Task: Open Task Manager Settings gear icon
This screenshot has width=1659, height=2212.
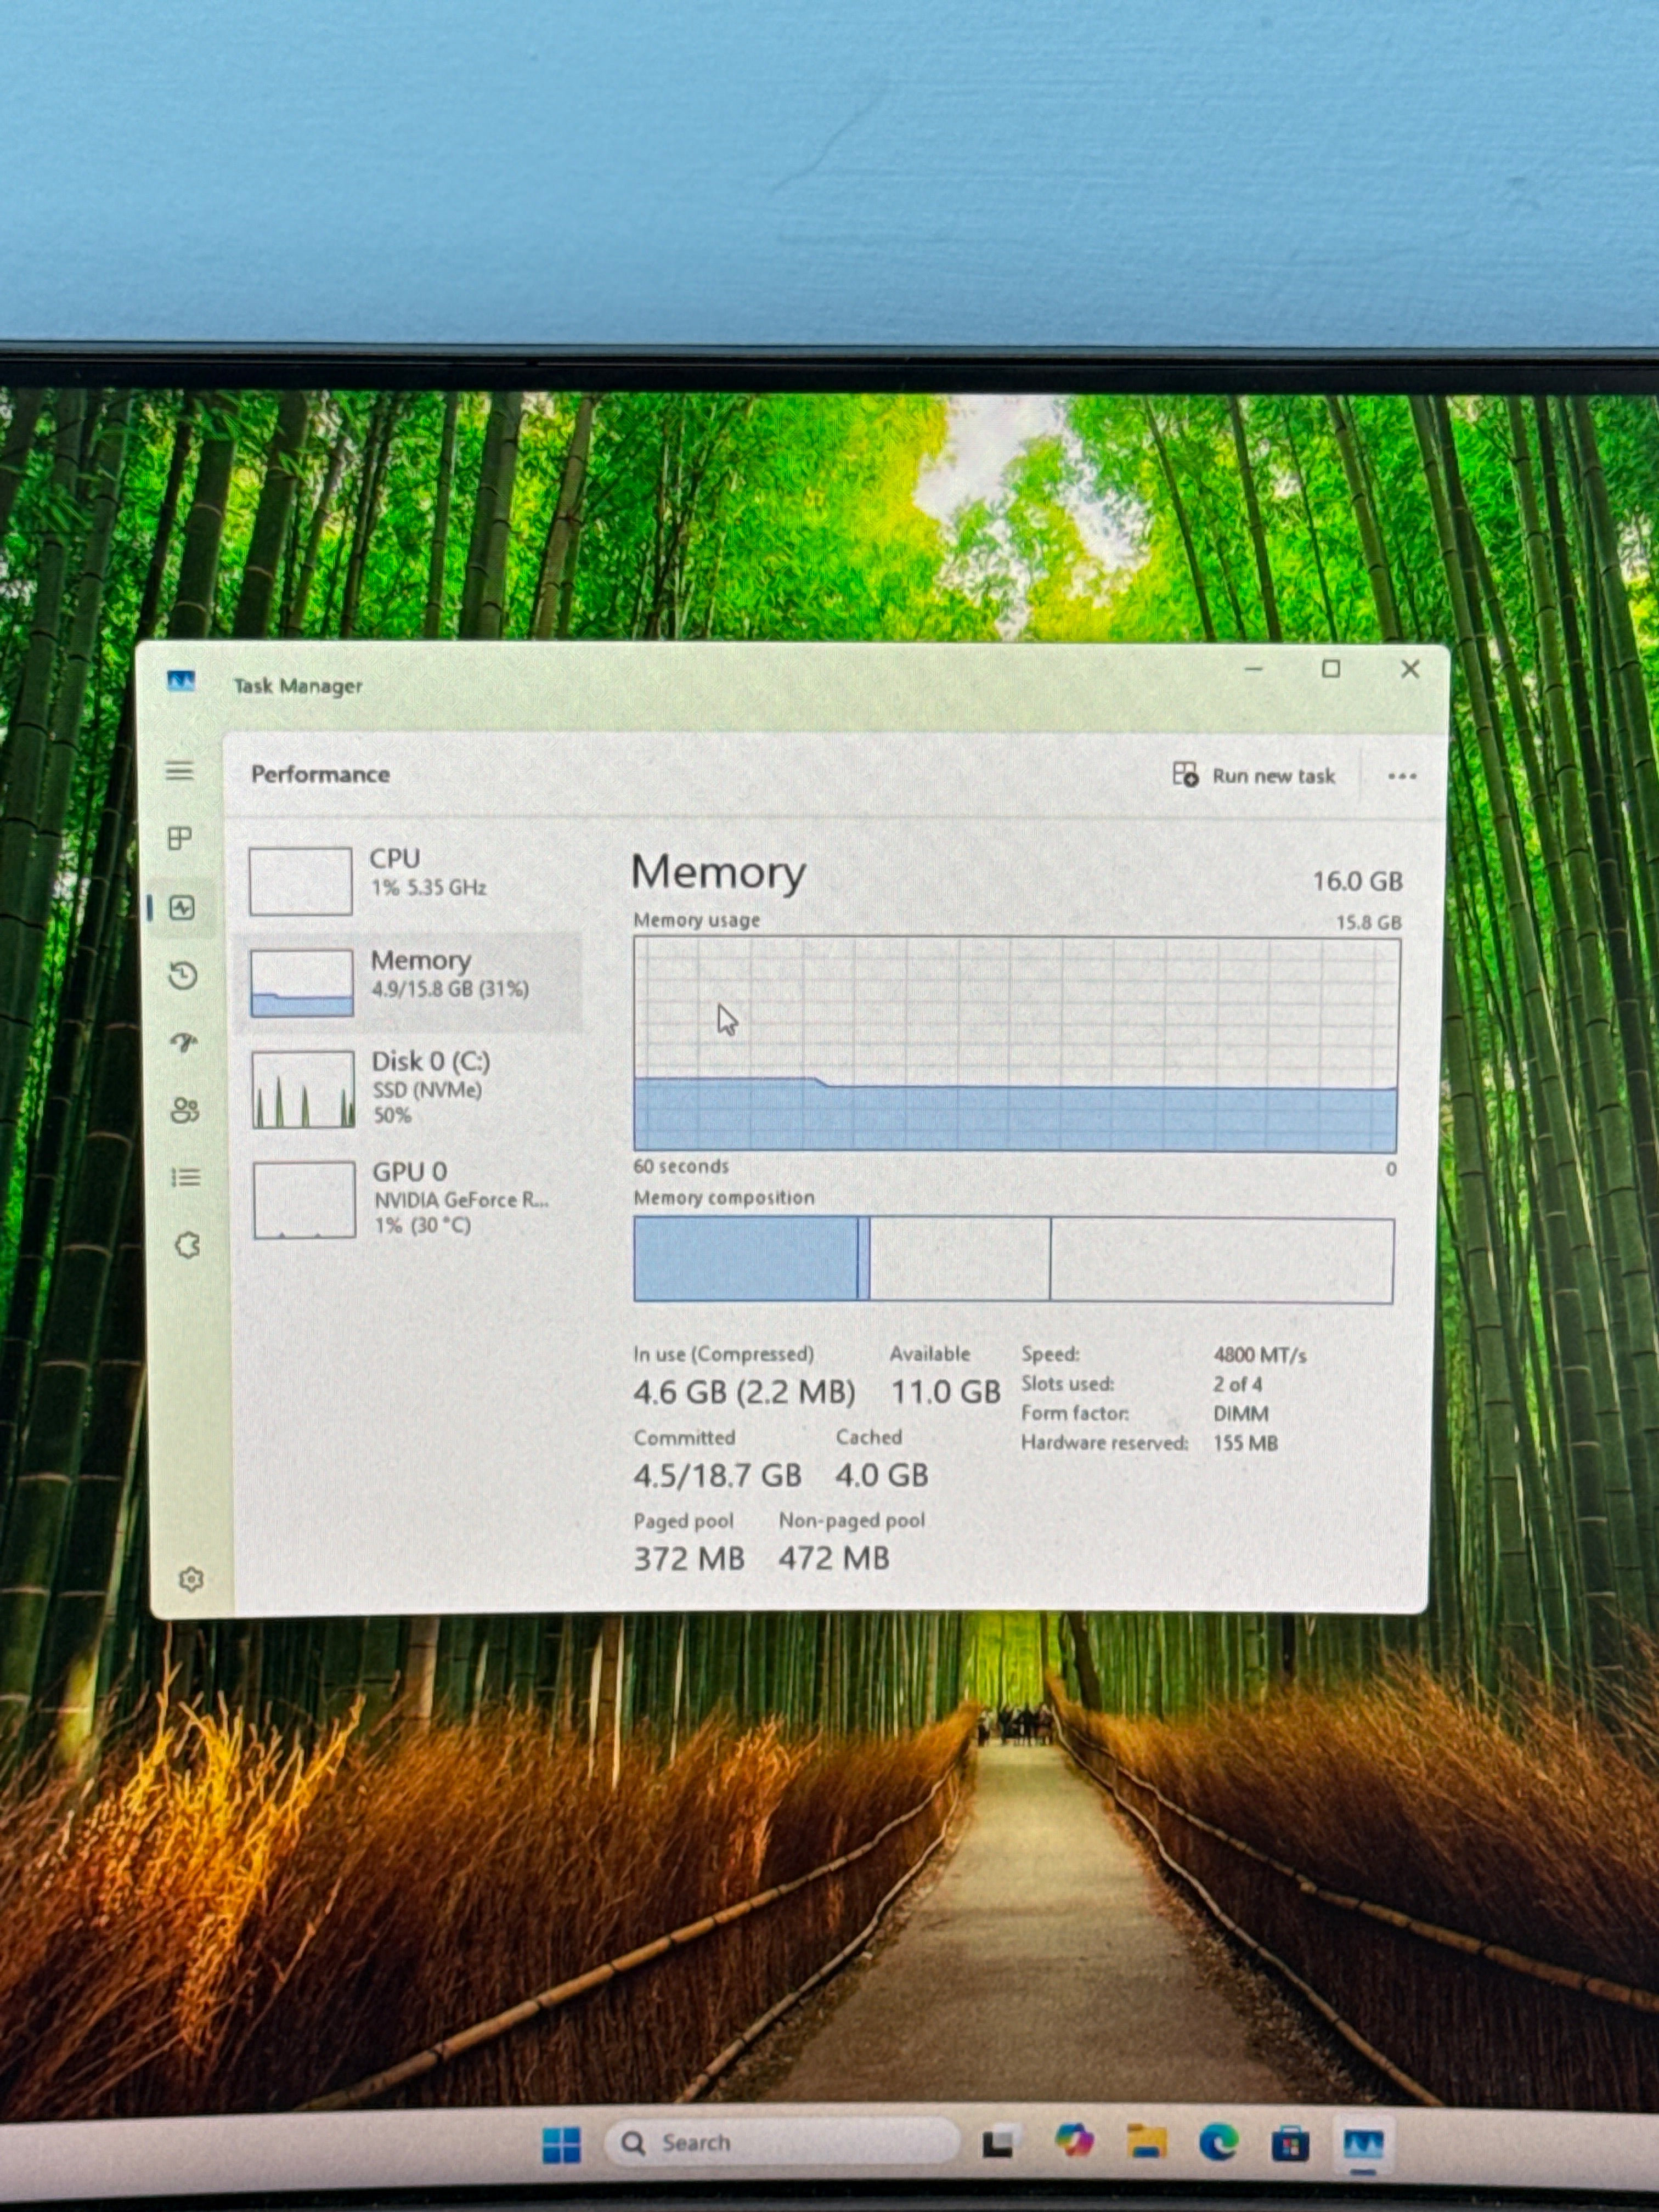Action: [x=191, y=1579]
